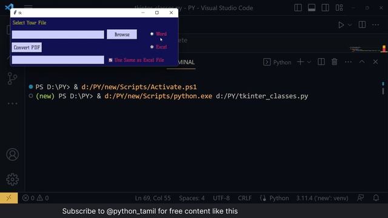This screenshot has height=218, width=388.
Task: Select encoding UTF-8 in status bar
Action: [x=221, y=198]
